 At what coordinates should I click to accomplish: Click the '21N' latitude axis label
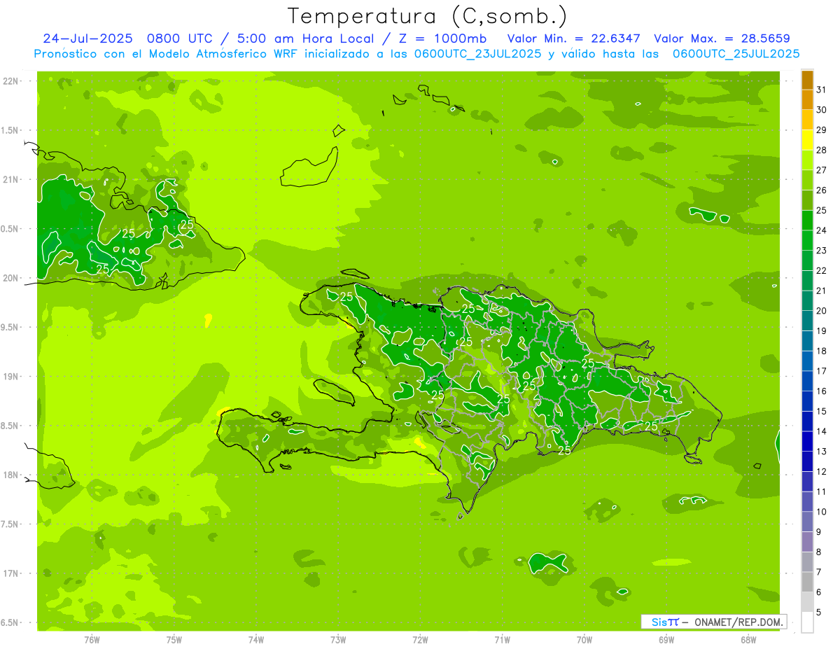[11, 180]
